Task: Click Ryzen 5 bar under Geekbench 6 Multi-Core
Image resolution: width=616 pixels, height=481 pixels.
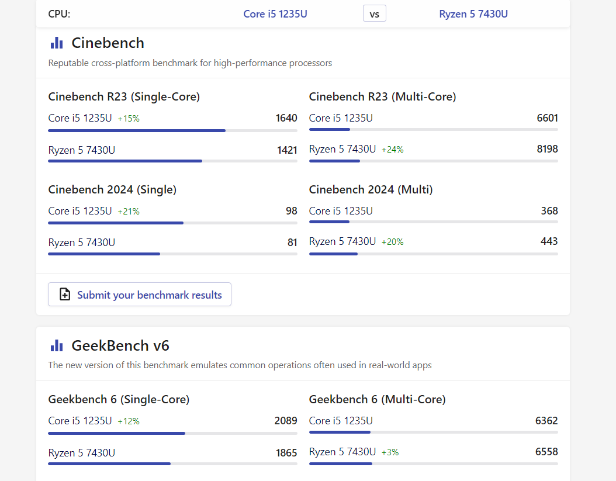Action: [x=341, y=463]
